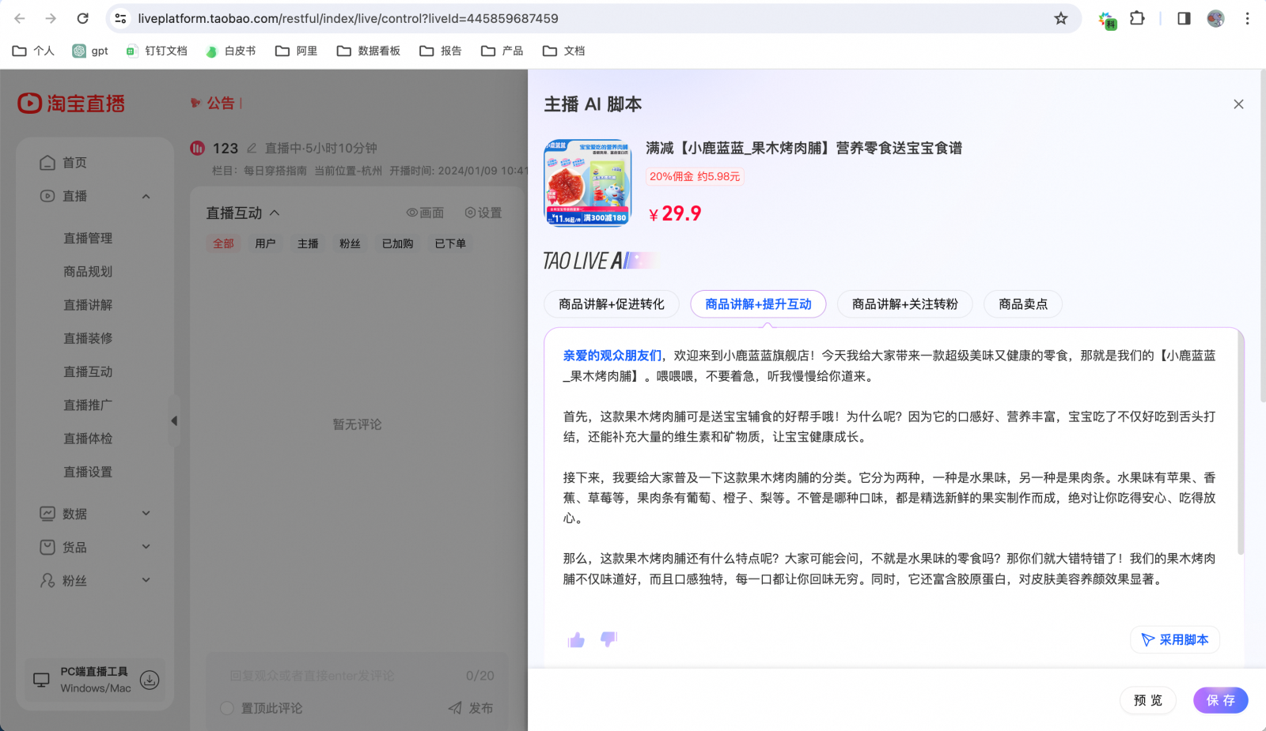This screenshot has width=1266, height=731.
Task: Click the 保存 button
Action: (1221, 700)
